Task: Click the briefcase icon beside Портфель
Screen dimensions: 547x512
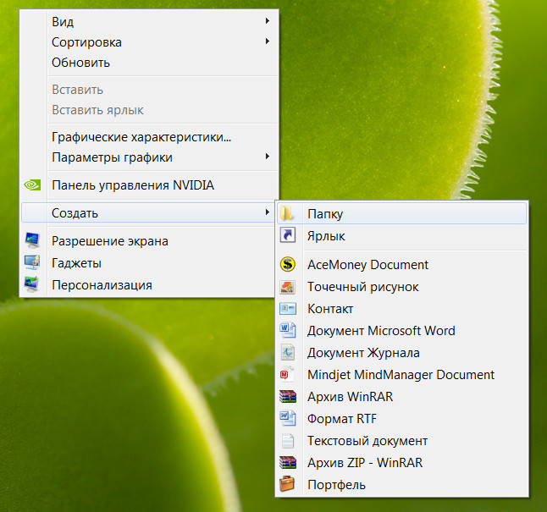Action: click(287, 484)
